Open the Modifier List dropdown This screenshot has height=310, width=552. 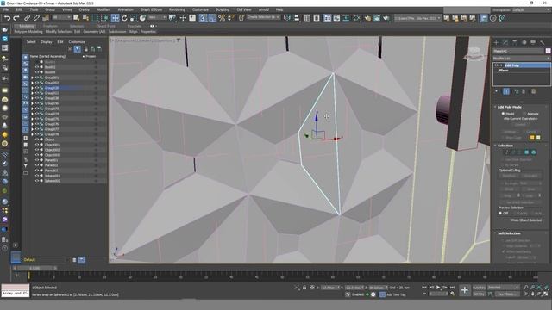(x=521, y=59)
